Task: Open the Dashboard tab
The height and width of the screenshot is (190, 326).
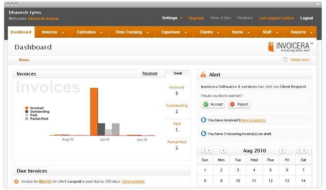Action: (21, 32)
